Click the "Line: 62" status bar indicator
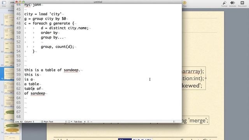 click(19, 122)
